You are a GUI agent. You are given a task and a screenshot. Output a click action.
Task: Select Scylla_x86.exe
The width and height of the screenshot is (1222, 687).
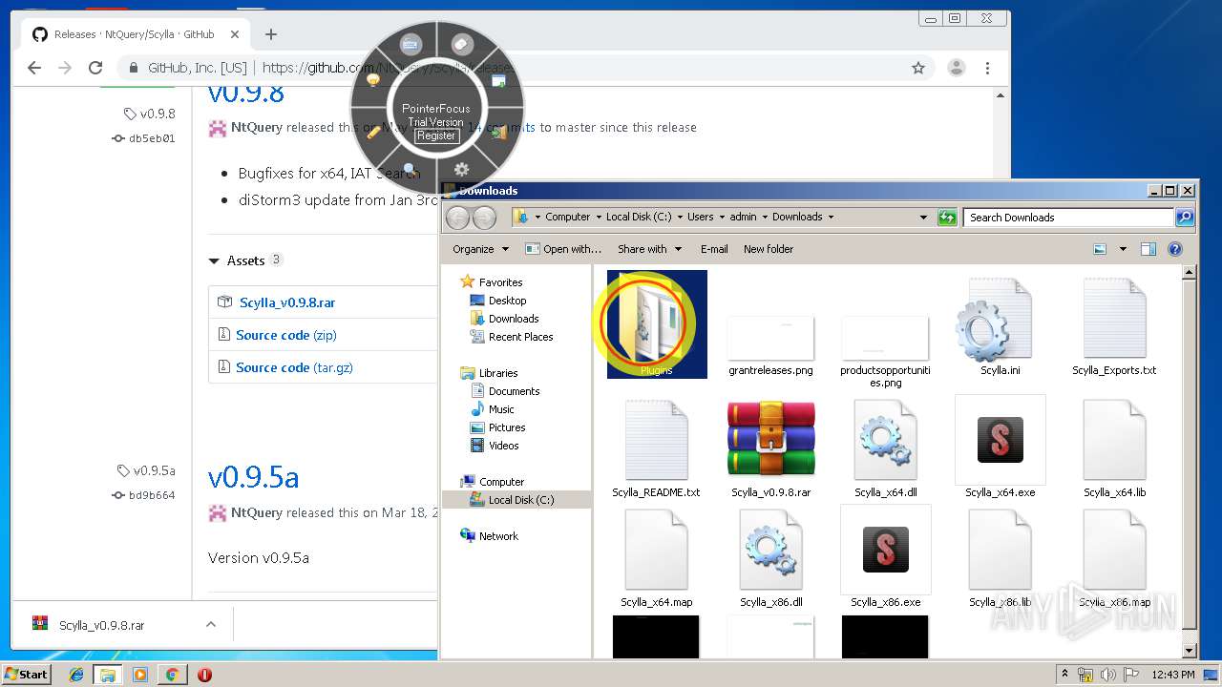[x=885, y=557]
